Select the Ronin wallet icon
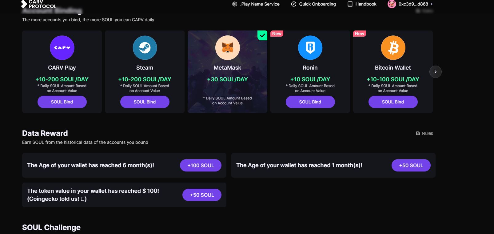The width and height of the screenshot is (494, 234). [310, 48]
